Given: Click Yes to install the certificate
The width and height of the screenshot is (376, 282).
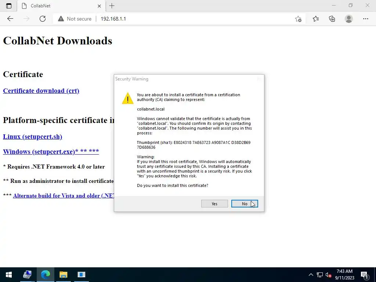Looking at the screenshot, I should click(214, 203).
